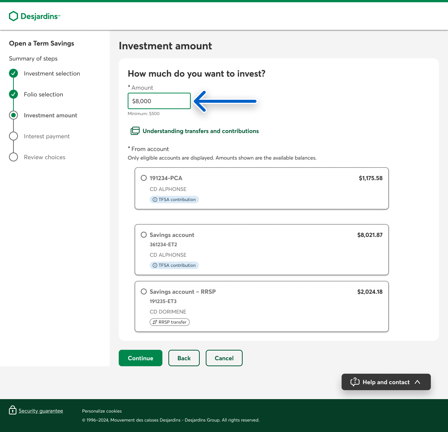Click the Desjardins hexagon logo
This screenshot has width=448, height=432.
tap(13, 16)
